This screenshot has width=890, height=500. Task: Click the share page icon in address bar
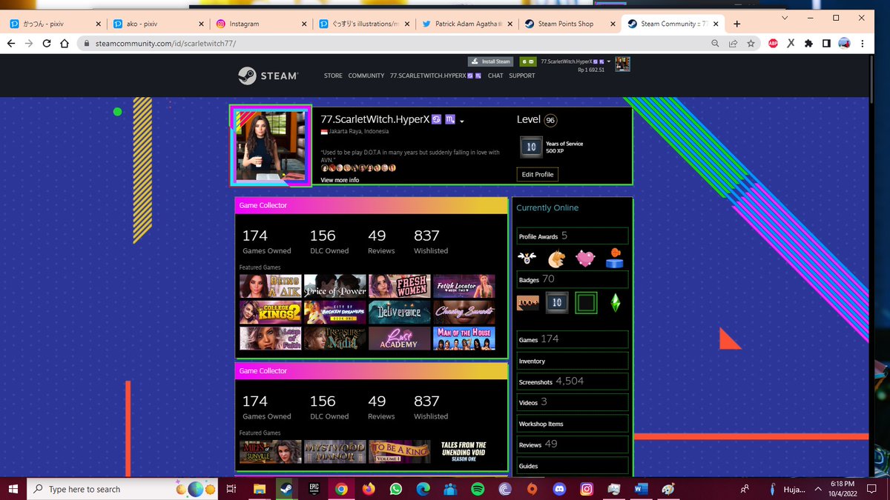tap(733, 44)
